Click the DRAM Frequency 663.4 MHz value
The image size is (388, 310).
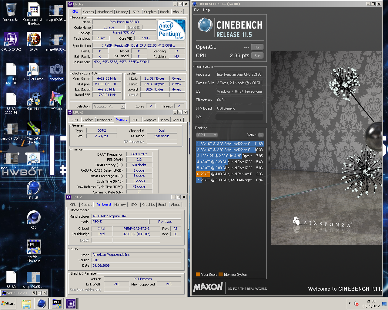tap(139, 154)
